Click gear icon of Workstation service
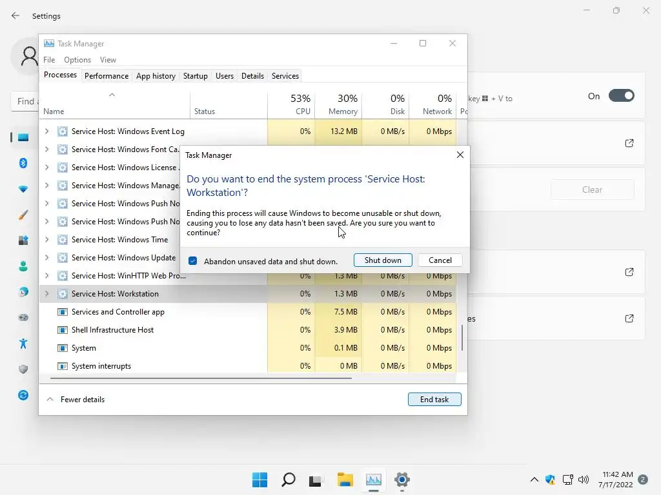The image size is (661, 495). click(63, 294)
